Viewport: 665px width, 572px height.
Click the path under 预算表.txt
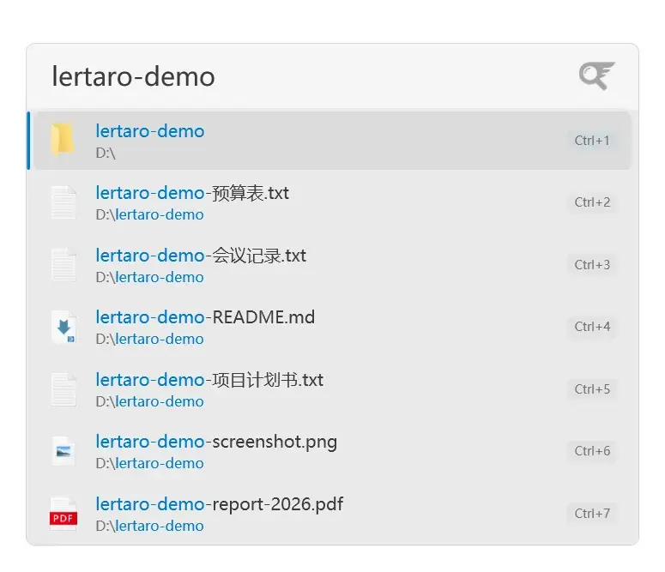(x=149, y=214)
